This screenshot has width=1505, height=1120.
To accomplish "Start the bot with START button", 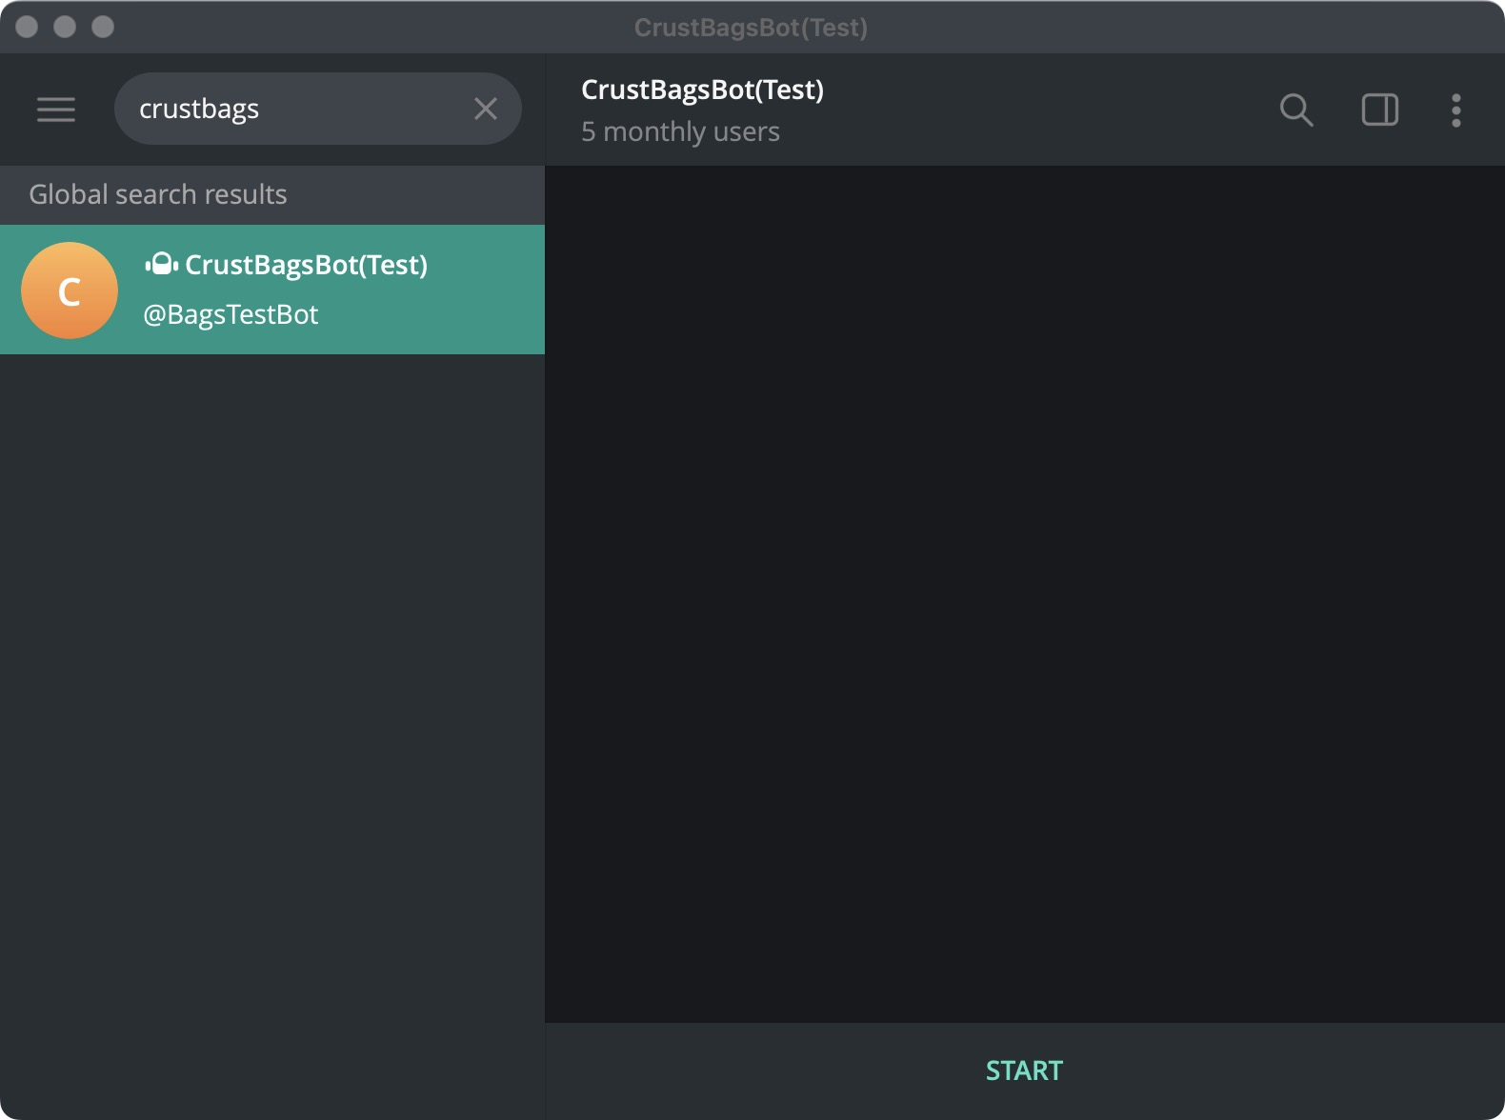I will tap(1025, 1070).
